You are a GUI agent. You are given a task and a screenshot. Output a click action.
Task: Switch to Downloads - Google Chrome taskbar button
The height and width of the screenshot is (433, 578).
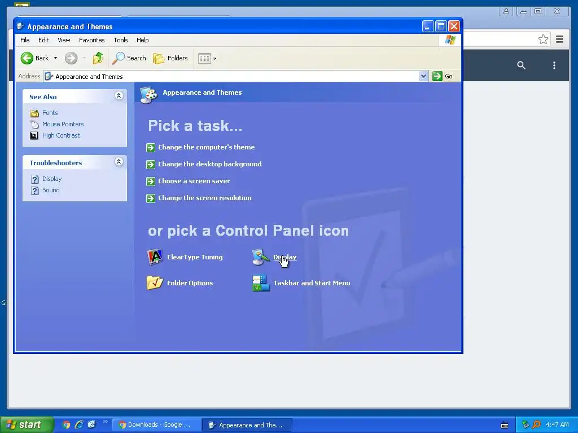coord(157,425)
